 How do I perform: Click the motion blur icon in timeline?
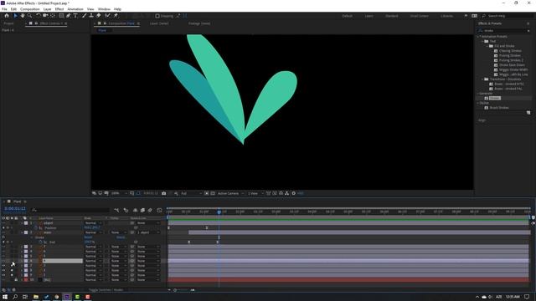[x=150, y=210]
